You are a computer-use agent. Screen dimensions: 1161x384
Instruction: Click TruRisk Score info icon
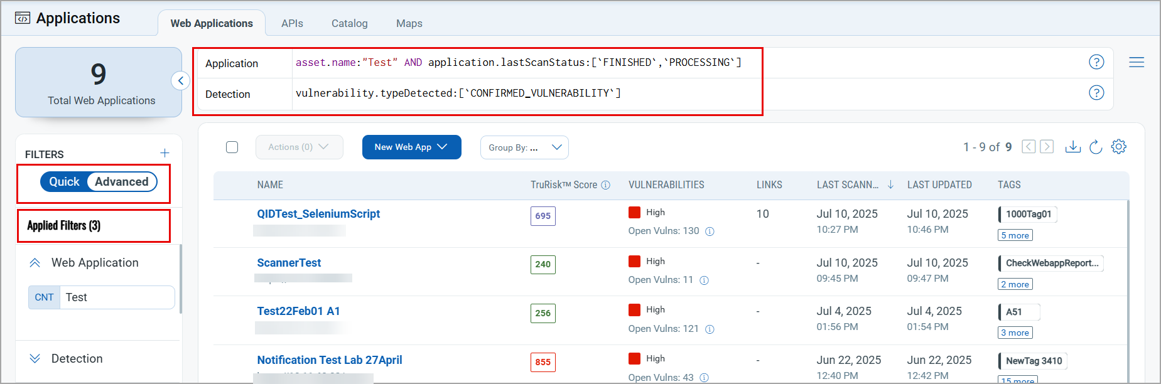606,185
